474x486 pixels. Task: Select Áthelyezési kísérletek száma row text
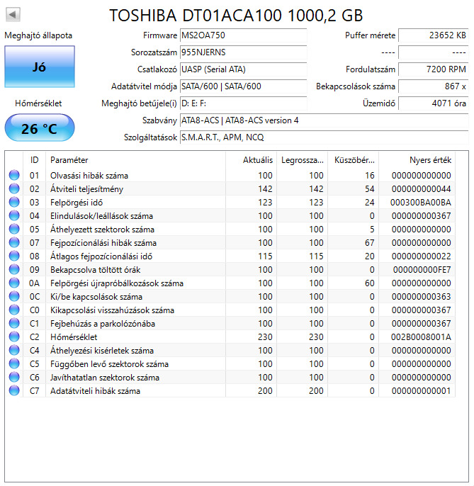(x=102, y=351)
